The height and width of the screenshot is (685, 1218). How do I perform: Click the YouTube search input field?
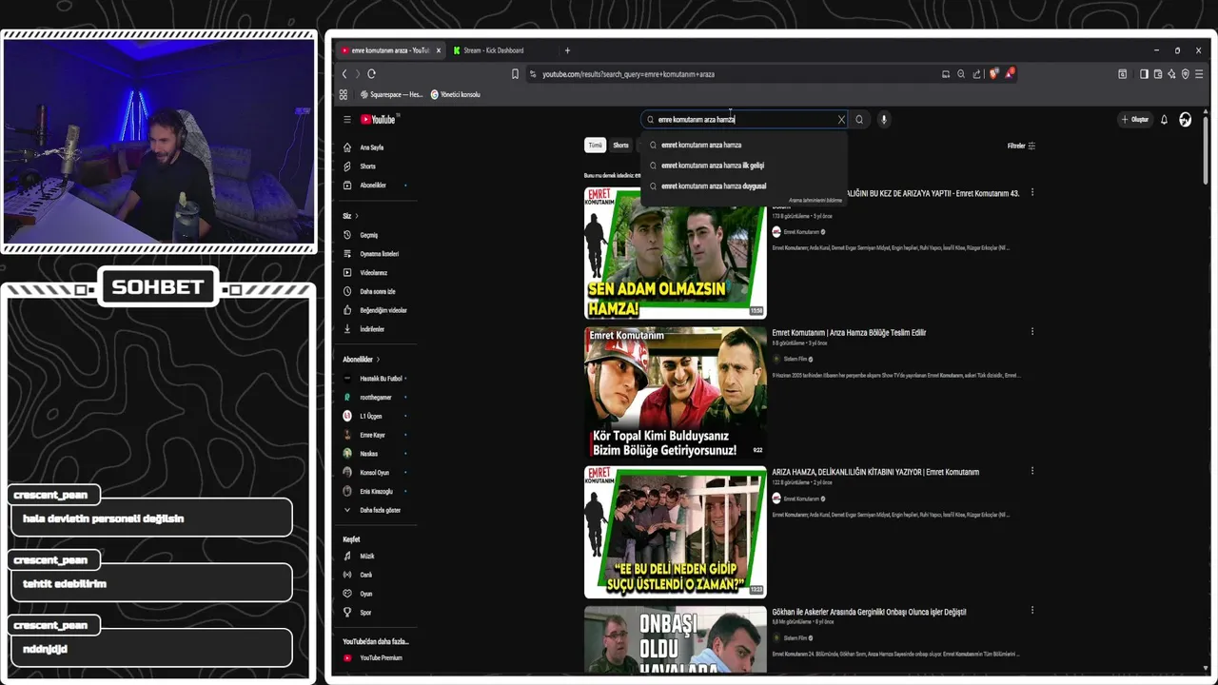pyautogui.click(x=742, y=120)
